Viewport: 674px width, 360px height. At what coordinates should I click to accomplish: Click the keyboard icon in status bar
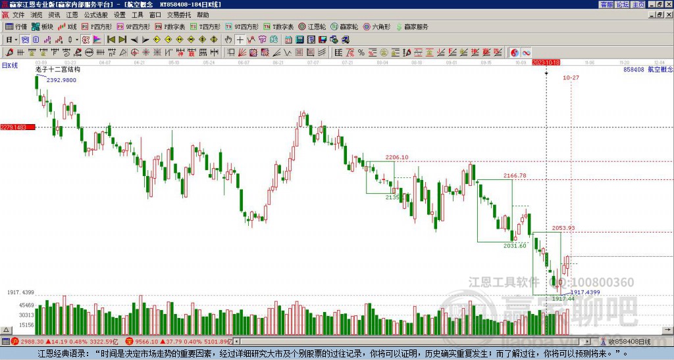(5, 342)
